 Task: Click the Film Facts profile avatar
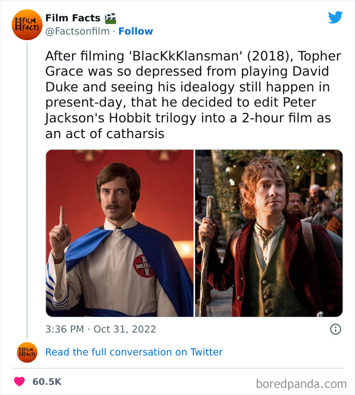[x=27, y=24]
